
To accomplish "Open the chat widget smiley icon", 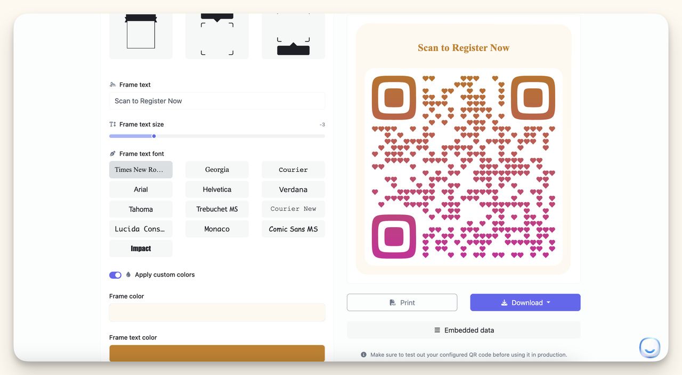I will point(649,348).
